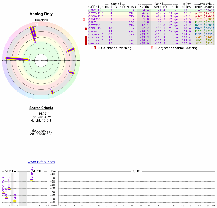
Task: Click co-channel warning icon beside CHEX-TV
Action: 86,43
